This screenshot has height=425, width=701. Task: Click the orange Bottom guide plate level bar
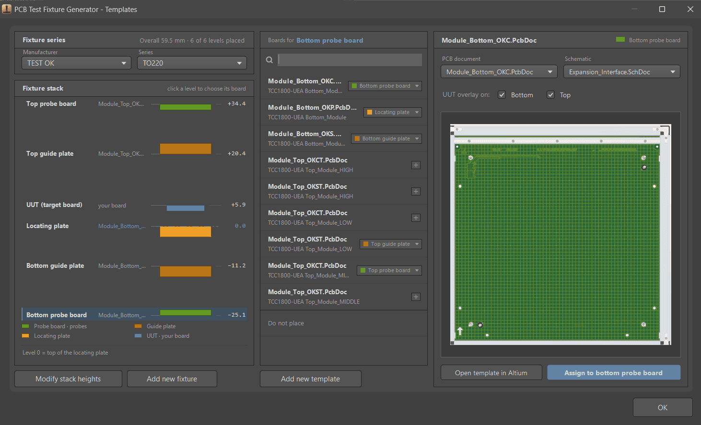click(x=185, y=271)
